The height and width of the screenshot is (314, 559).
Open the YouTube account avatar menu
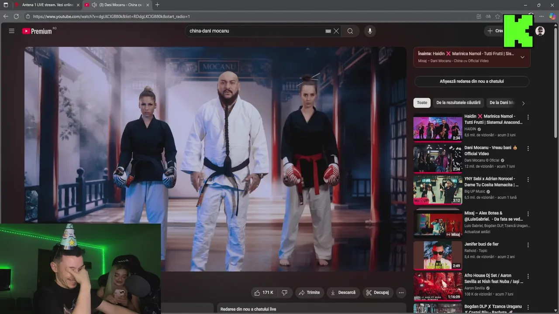(540, 31)
